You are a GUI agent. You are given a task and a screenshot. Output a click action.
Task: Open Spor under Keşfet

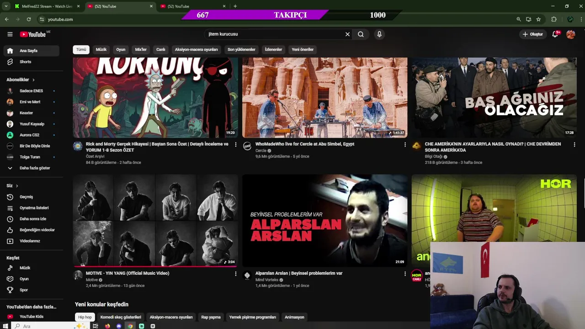pyautogui.click(x=31, y=290)
